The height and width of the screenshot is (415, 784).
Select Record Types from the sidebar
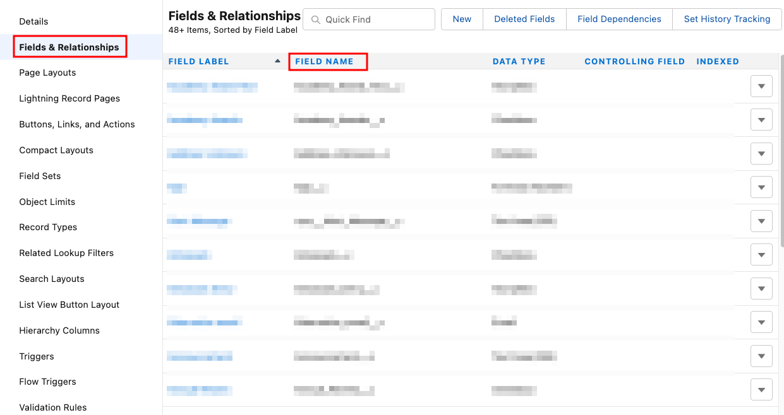(48, 227)
